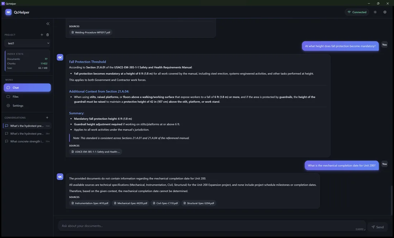The image size is (394, 238).
Task: Open Settings in the sidebar menu
Action: [x=27, y=106]
